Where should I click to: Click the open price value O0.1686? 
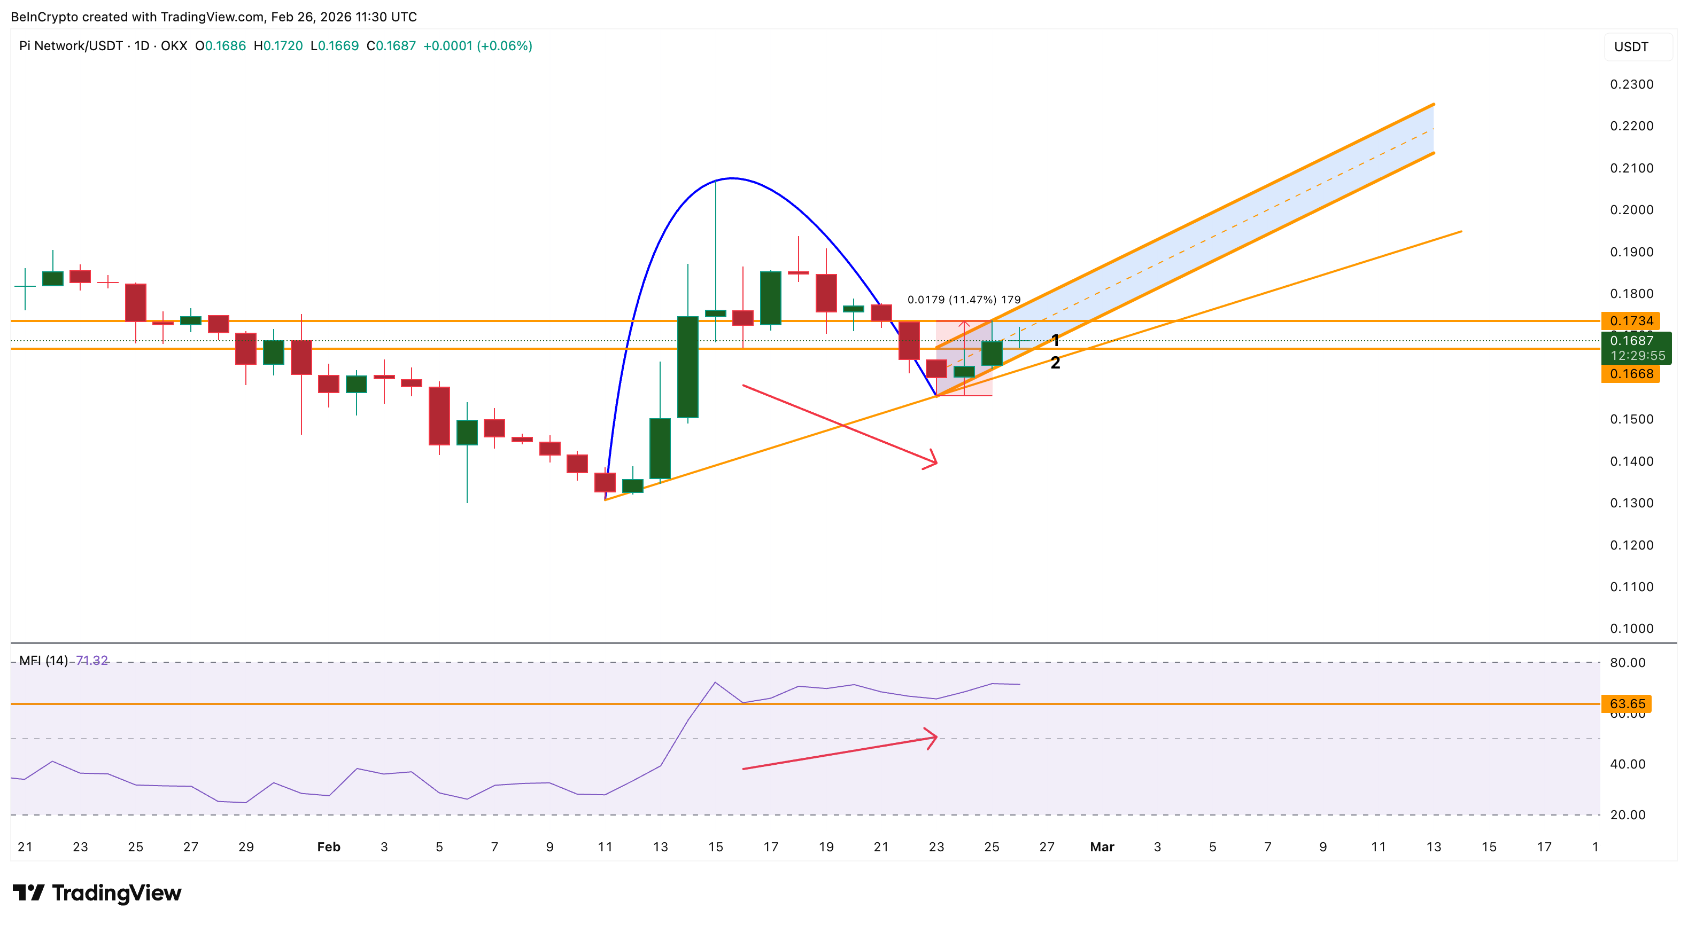point(221,46)
